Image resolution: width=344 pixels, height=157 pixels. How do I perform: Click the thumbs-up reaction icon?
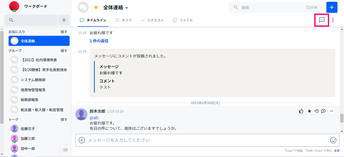pos(301,111)
